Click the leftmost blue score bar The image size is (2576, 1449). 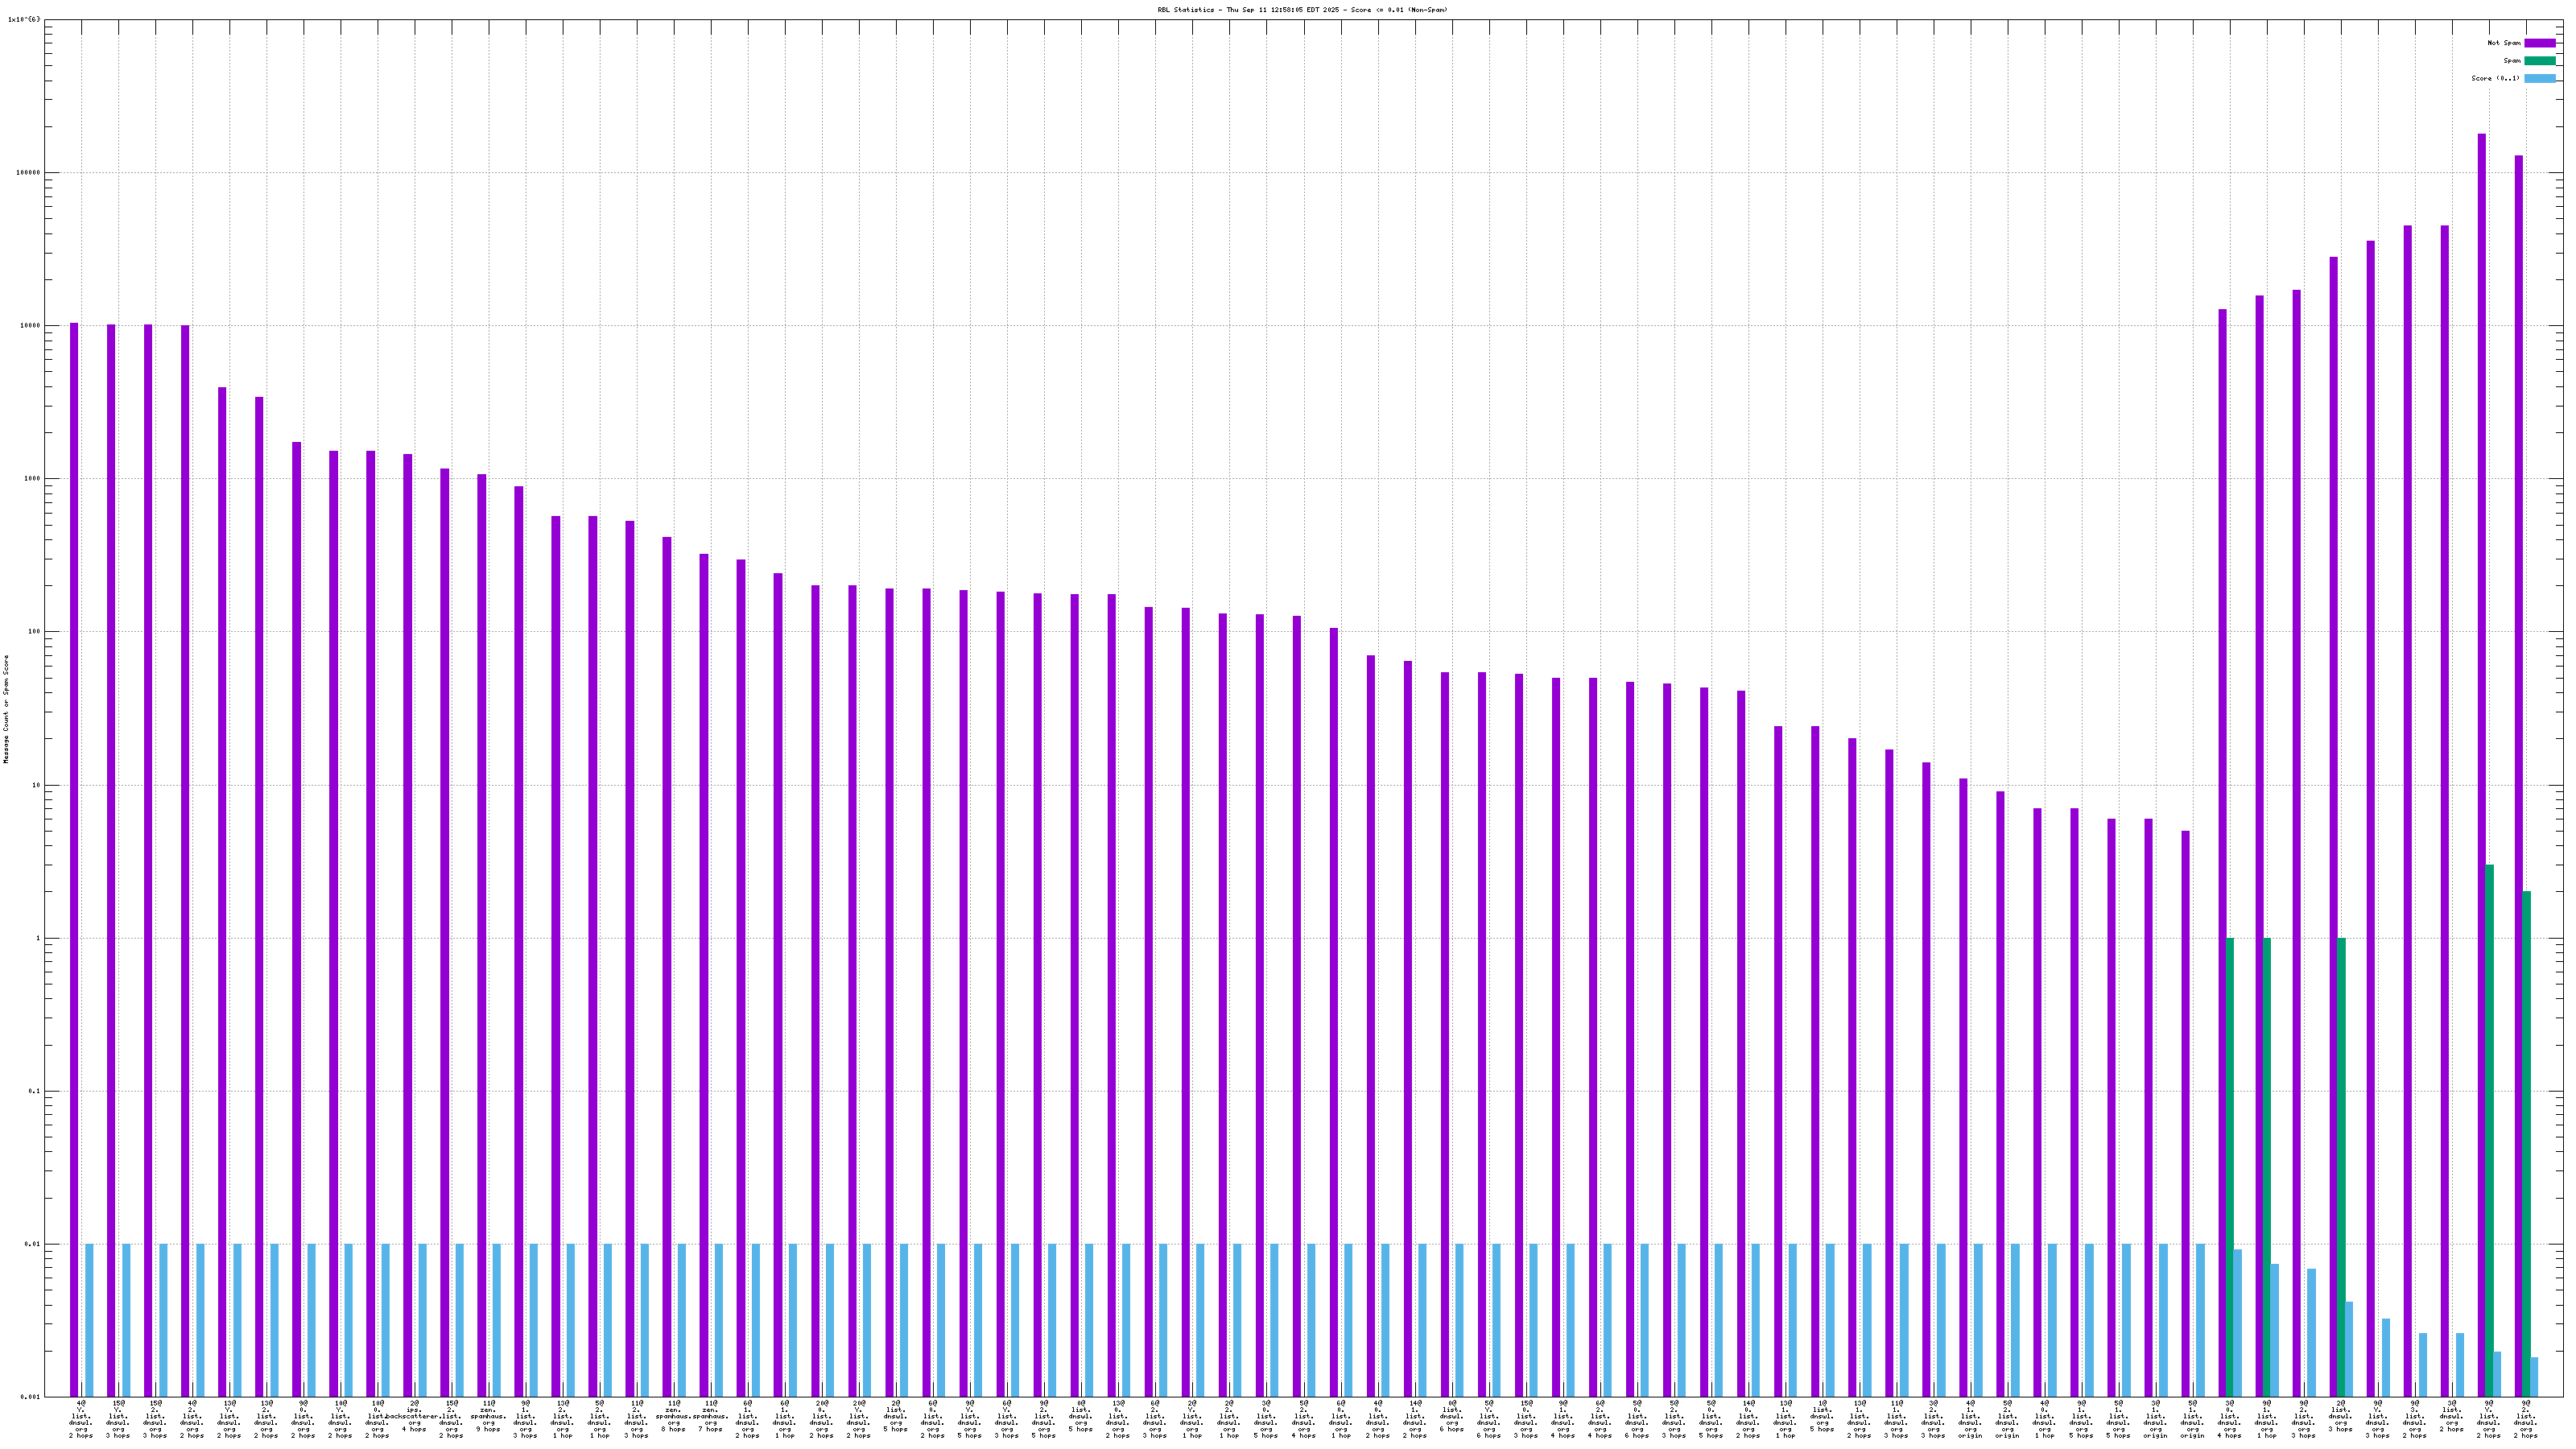tap(89, 1320)
